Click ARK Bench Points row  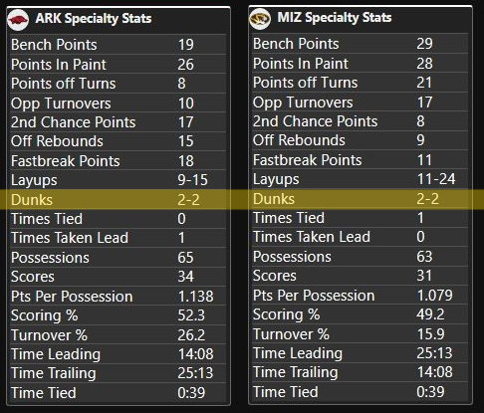coord(119,45)
